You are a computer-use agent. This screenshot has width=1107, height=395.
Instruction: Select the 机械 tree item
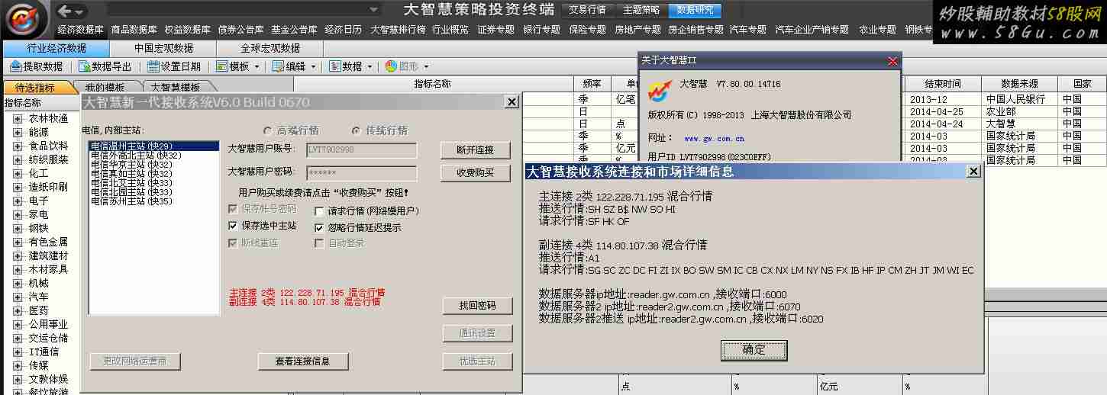(x=38, y=283)
